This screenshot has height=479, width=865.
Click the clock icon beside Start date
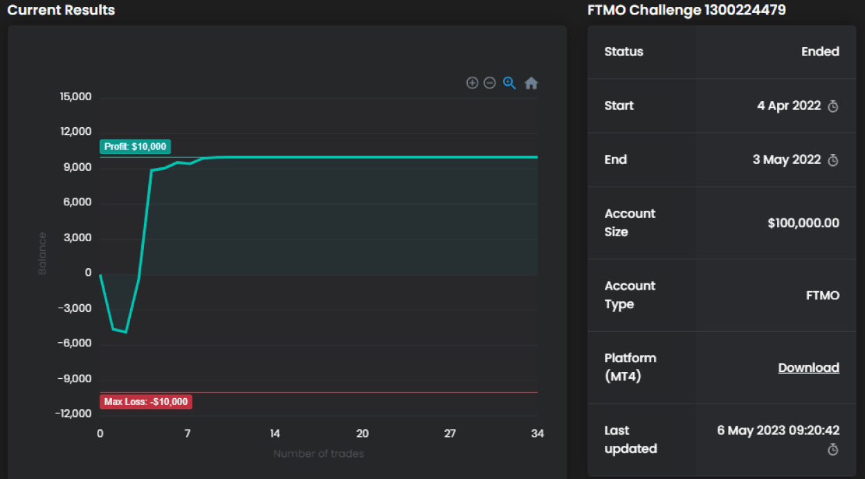click(x=833, y=106)
